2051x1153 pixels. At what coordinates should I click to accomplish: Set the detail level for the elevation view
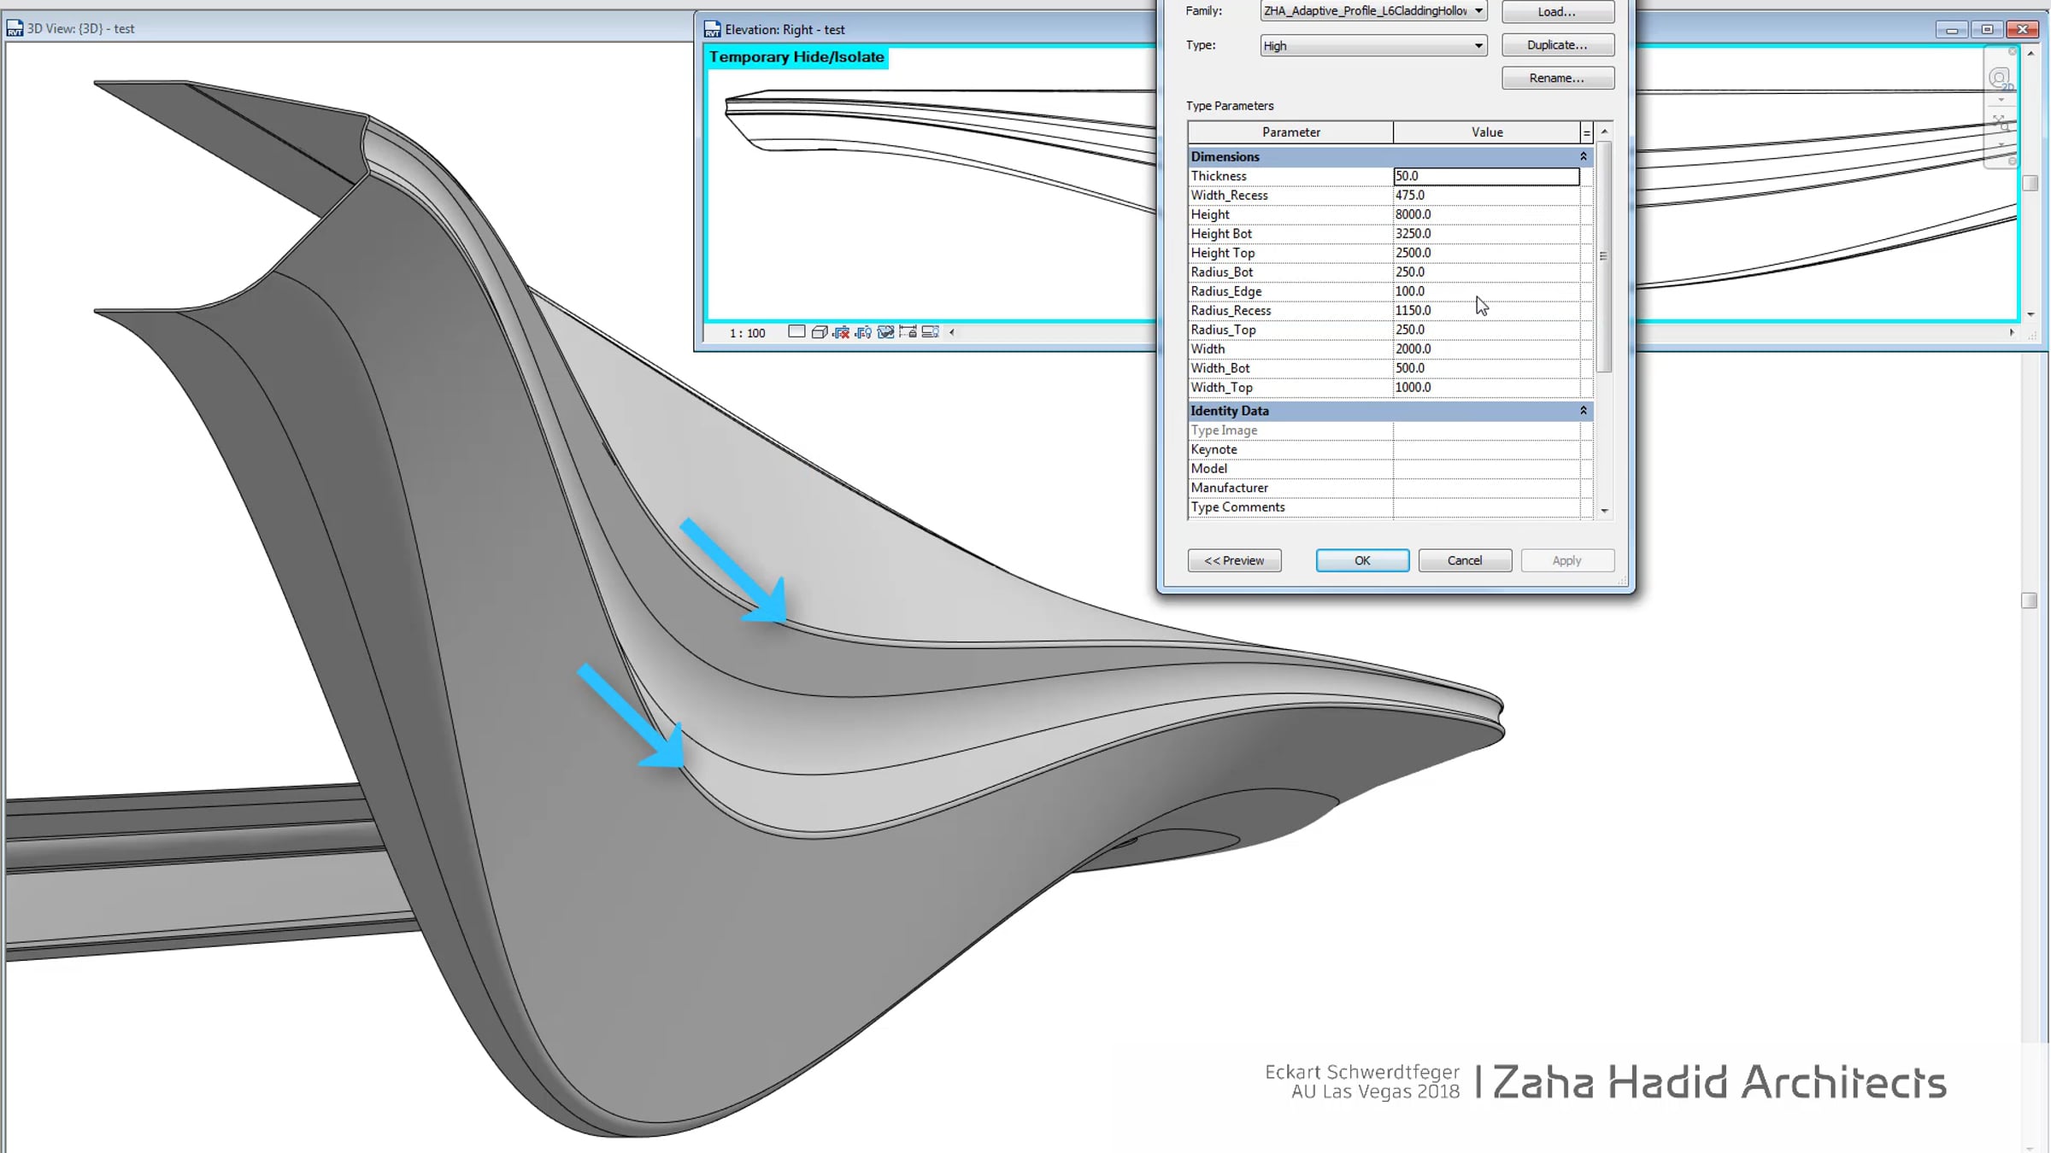point(797,332)
